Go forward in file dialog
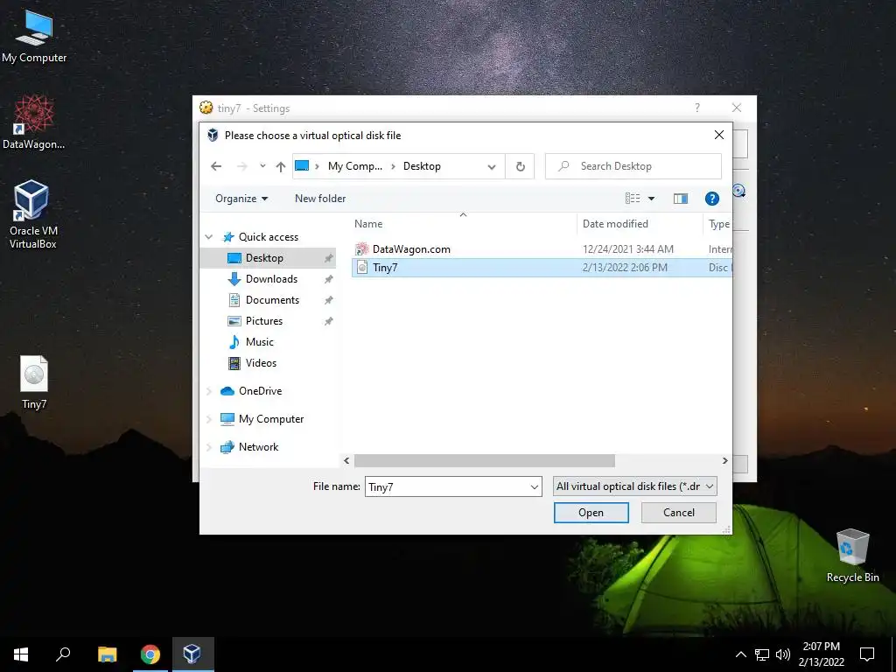This screenshot has height=672, width=896. pos(241,166)
